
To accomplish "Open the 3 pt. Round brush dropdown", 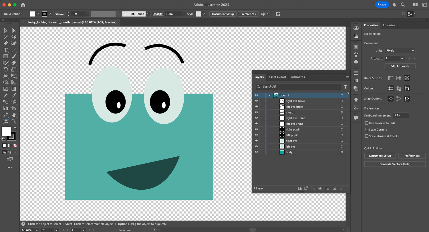I will pyautogui.click(x=148, y=14).
